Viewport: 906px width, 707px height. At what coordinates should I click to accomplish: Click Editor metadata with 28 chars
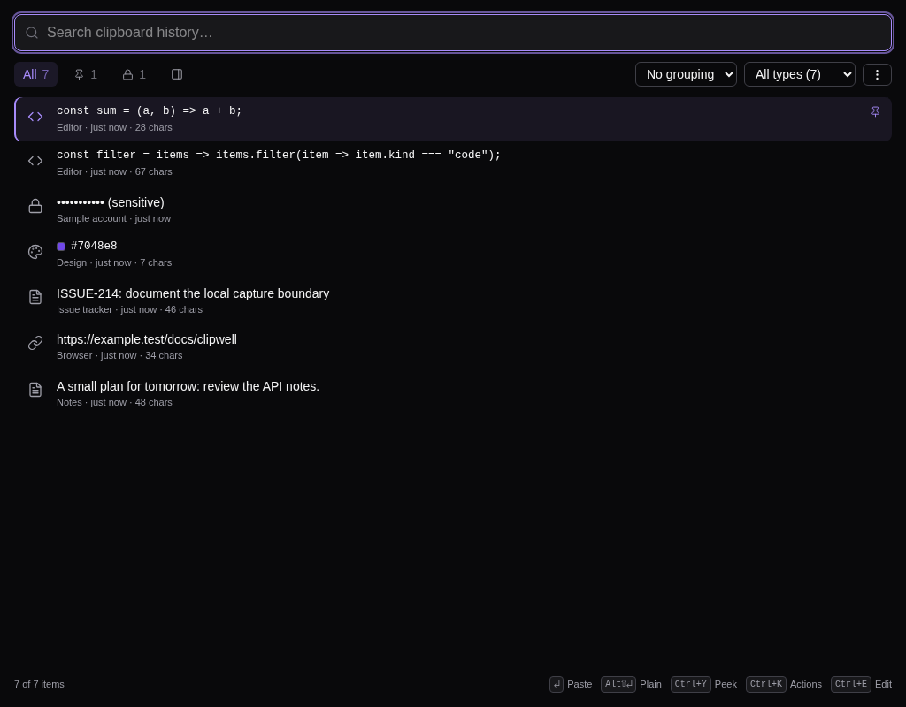click(114, 127)
